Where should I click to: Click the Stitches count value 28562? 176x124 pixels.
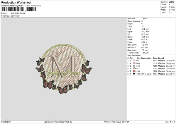tap(172, 2)
